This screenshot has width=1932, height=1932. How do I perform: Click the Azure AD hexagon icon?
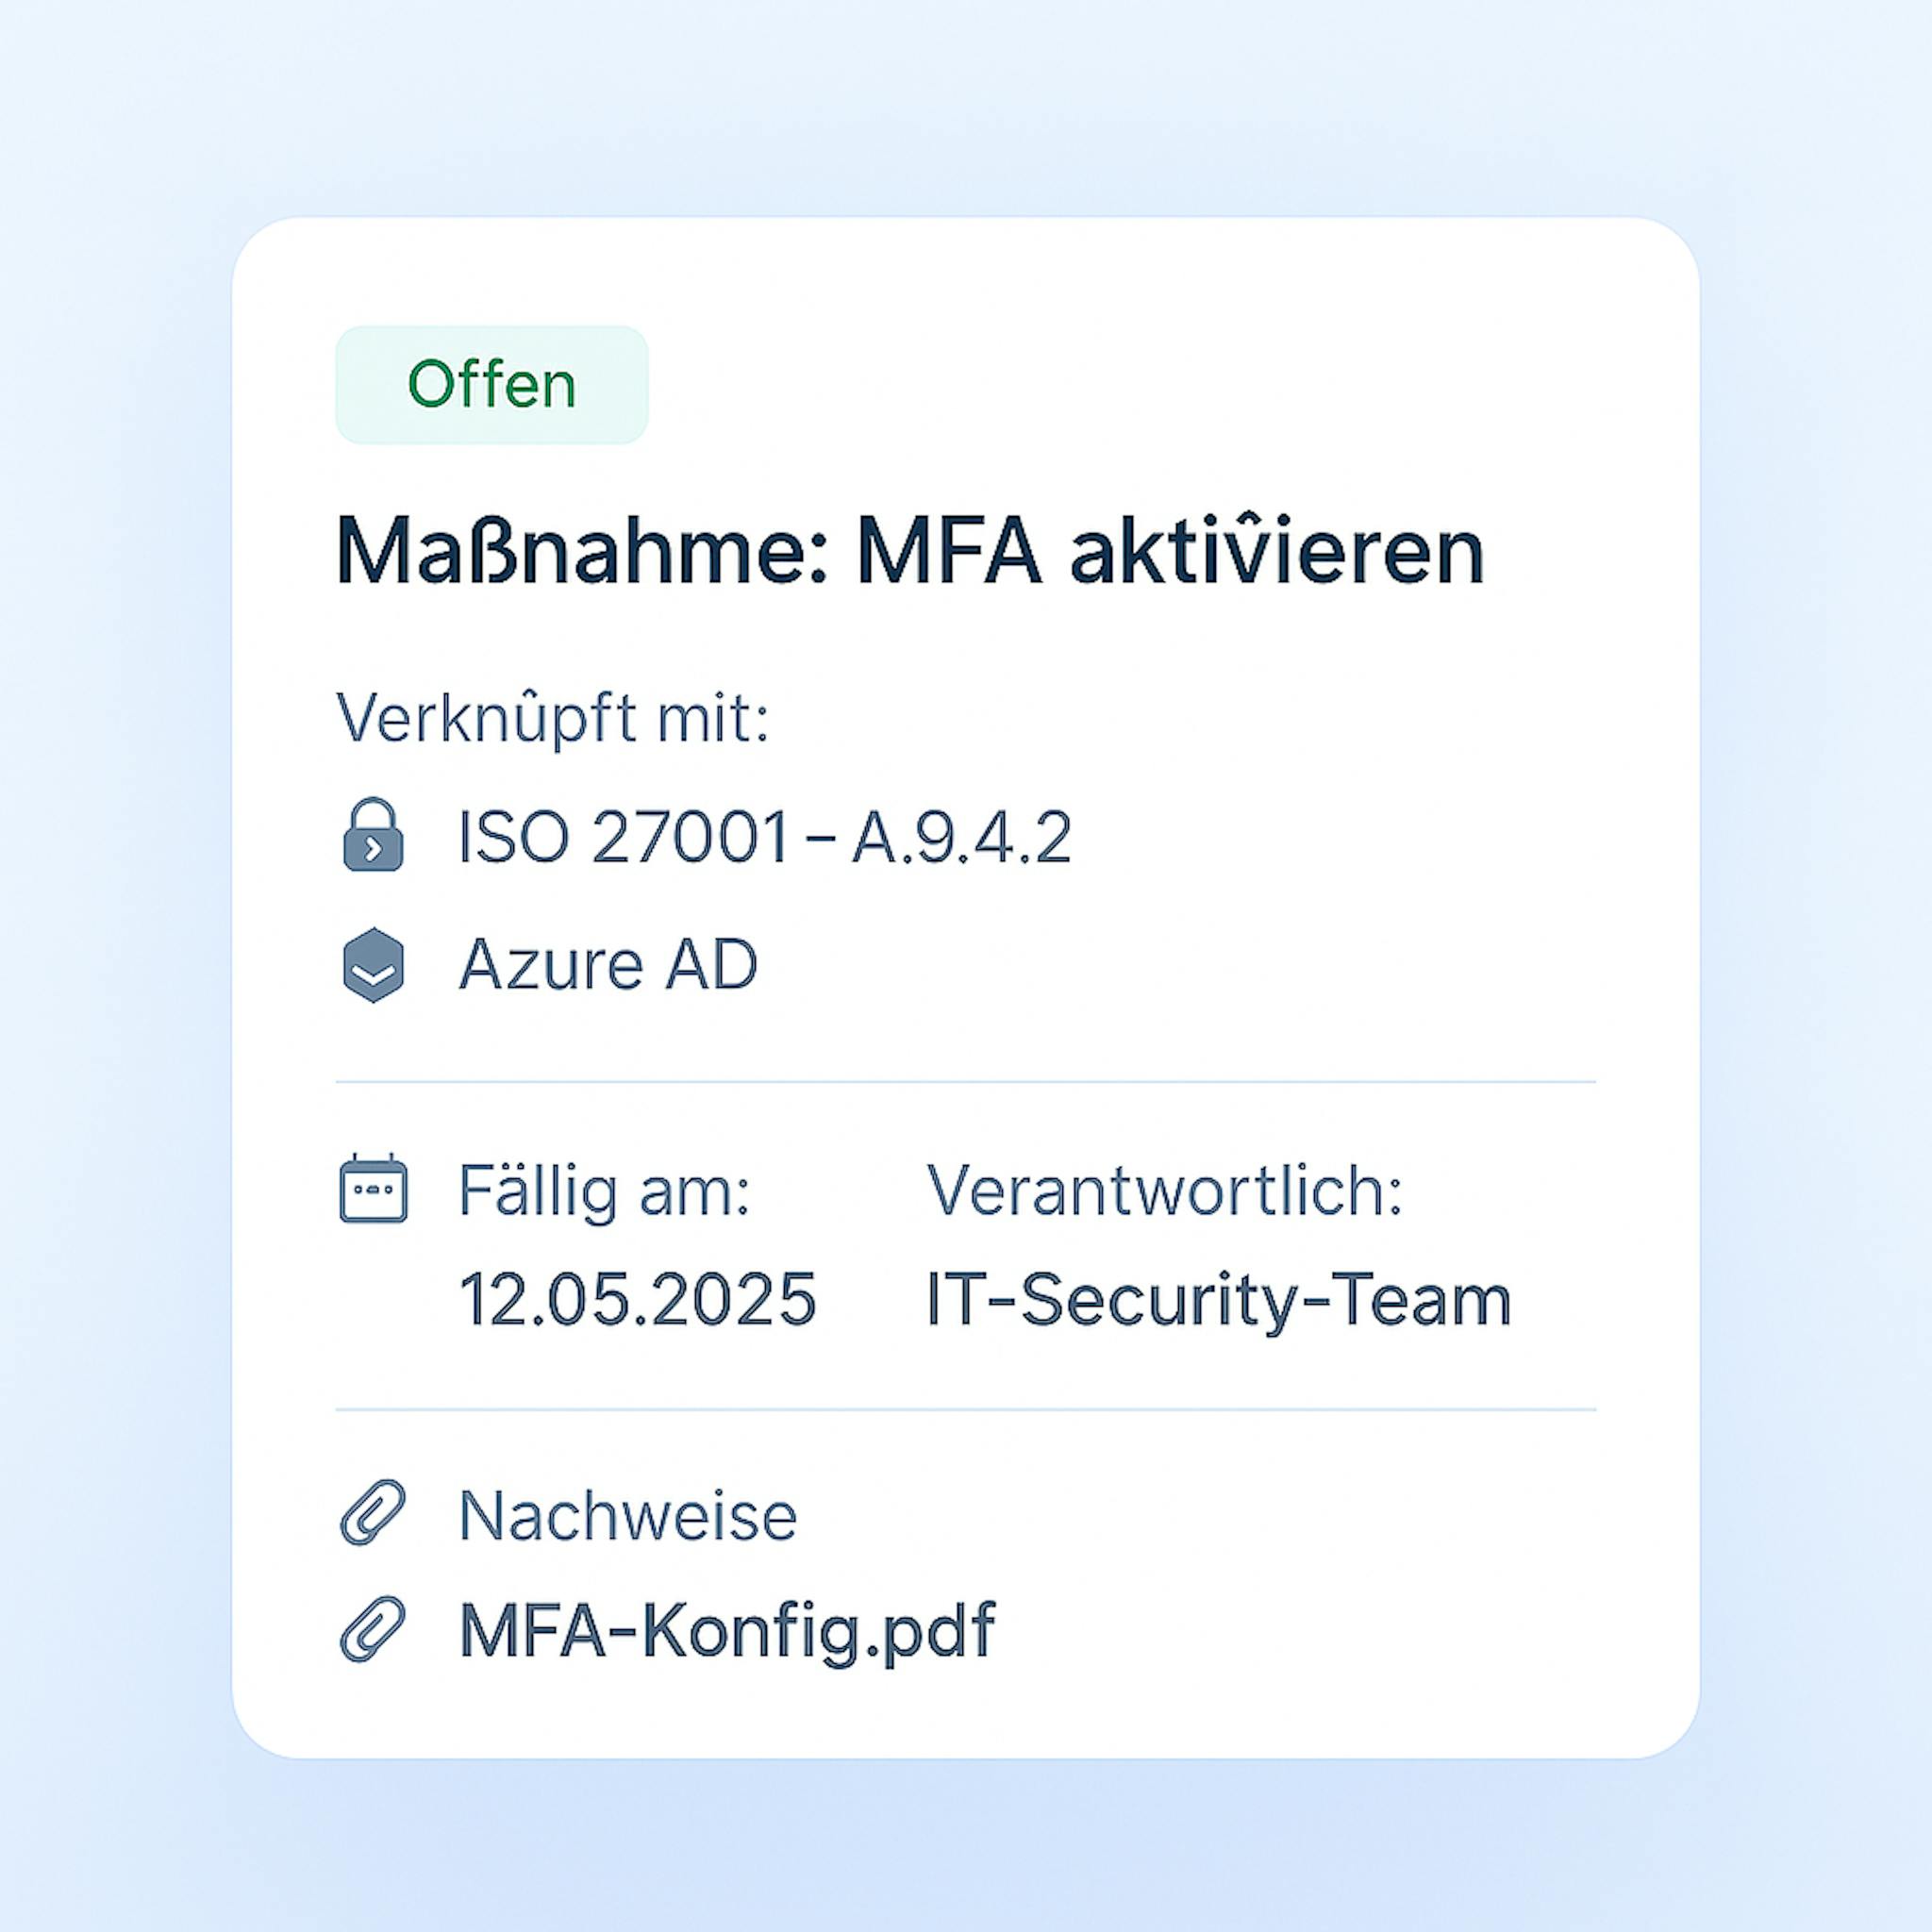(x=373, y=965)
